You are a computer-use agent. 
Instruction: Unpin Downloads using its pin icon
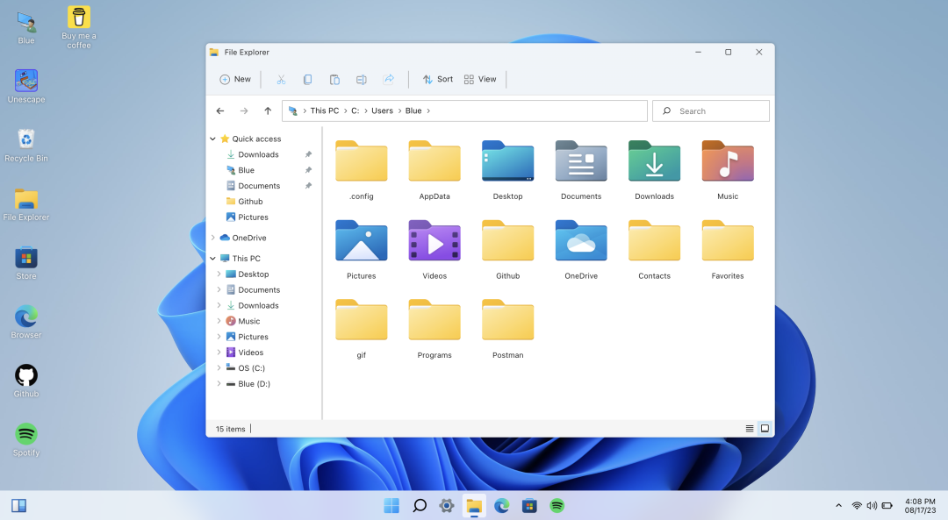[308, 154]
